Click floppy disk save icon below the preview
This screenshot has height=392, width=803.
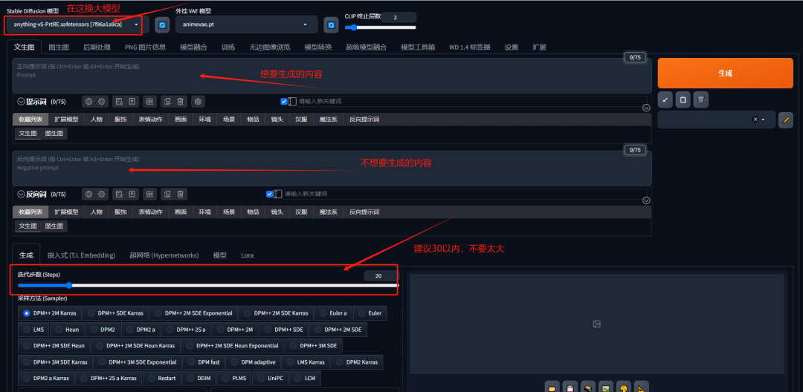pyautogui.click(x=570, y=388)
